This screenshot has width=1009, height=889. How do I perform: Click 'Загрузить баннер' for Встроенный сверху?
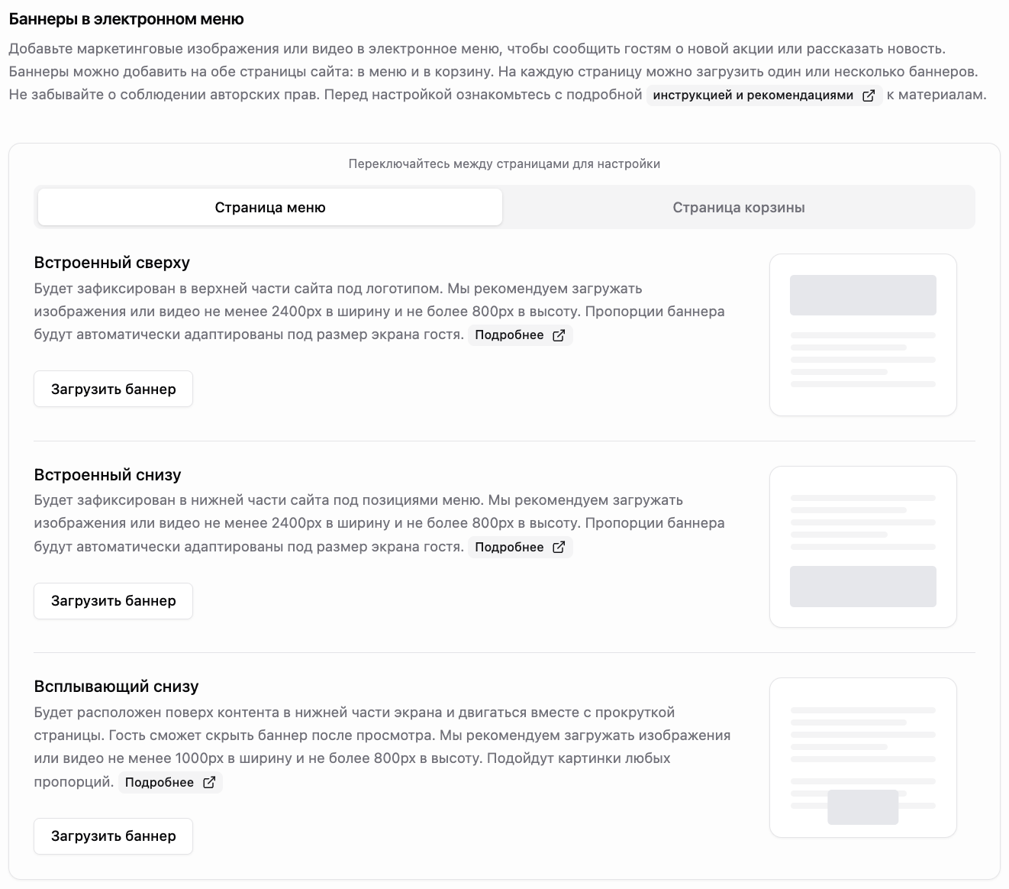tap(113, 389)
